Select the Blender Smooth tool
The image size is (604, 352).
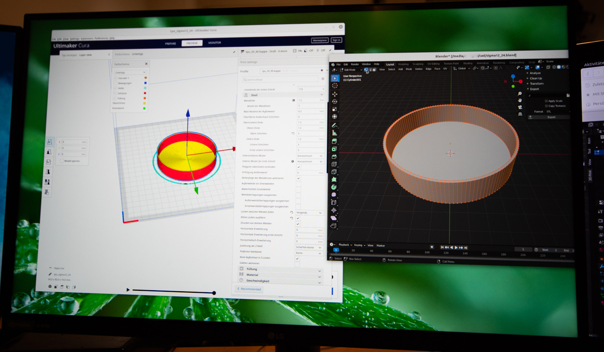pos(334,194)
